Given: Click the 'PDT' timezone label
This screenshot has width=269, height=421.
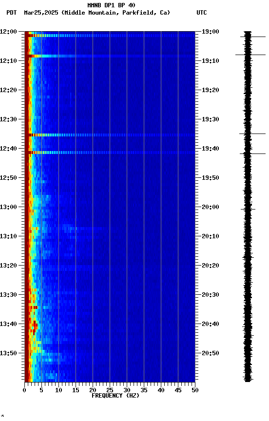Looking at the screenshot, I should [x=12, y=13].
